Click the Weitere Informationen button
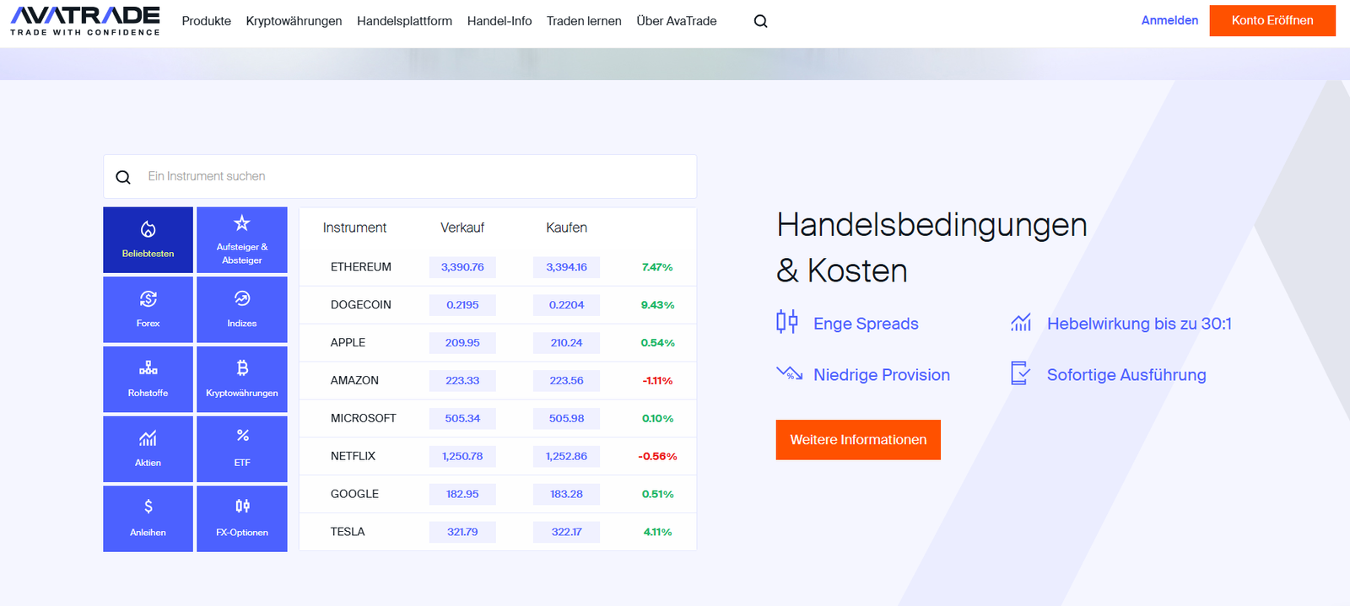 pos(858,440)
